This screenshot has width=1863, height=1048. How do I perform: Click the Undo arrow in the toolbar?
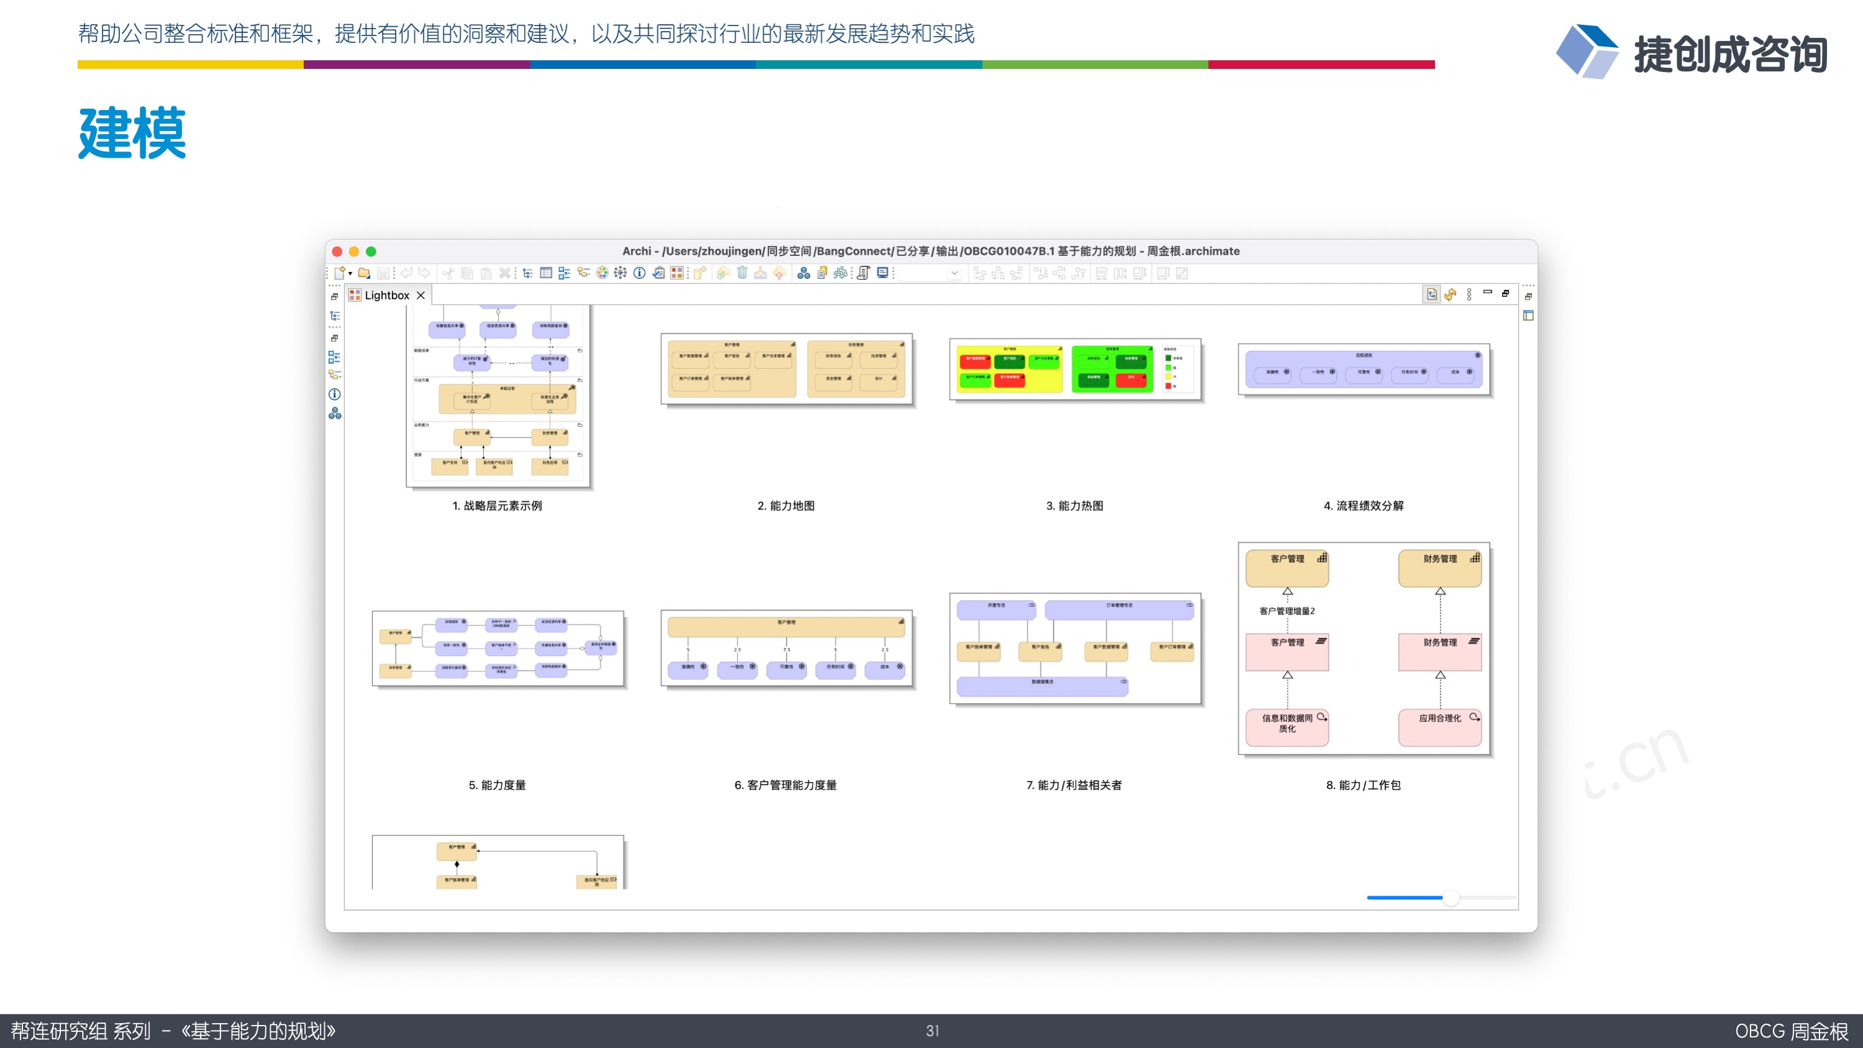tap(406, 273)
